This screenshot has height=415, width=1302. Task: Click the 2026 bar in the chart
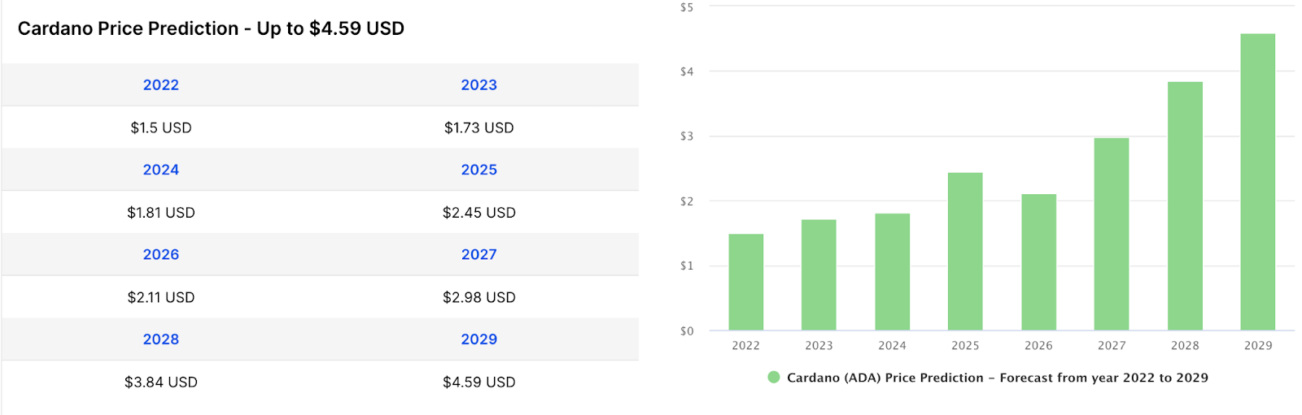(1038, 262)
